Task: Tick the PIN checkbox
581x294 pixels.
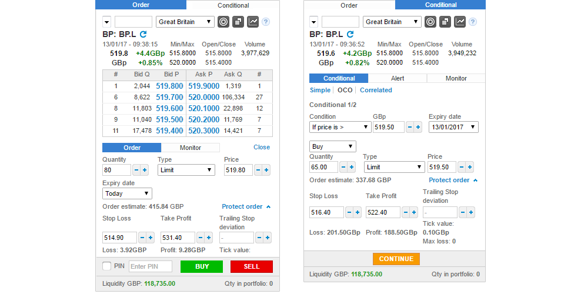Action: tap(106, 266)
